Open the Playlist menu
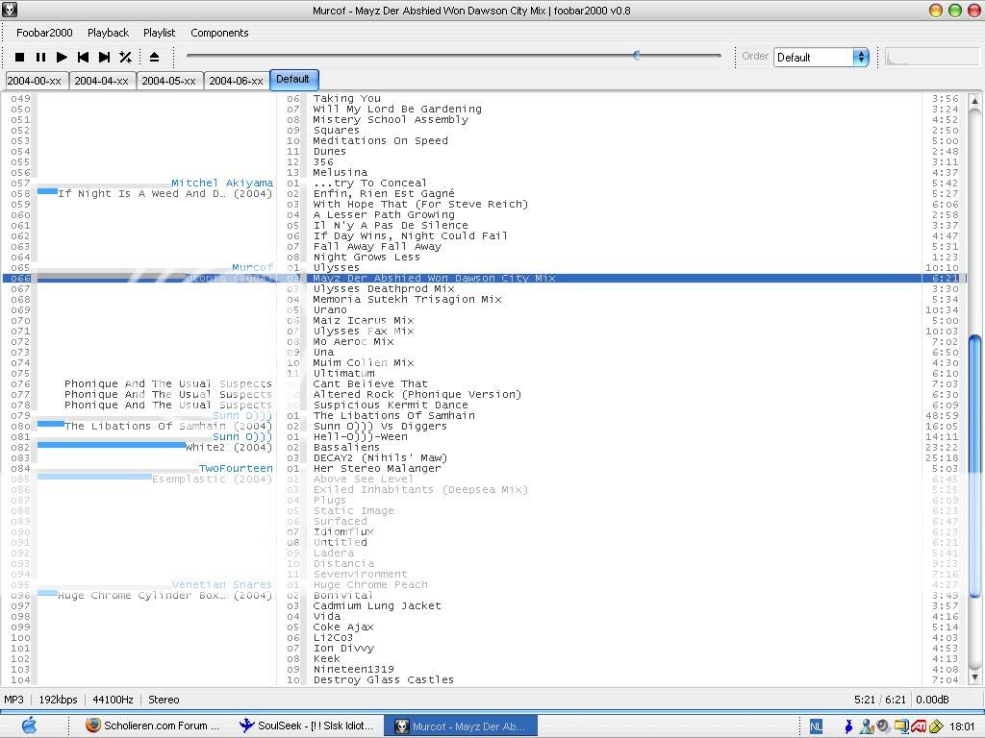This screenshot has height=738, width=985. [159, 33]
